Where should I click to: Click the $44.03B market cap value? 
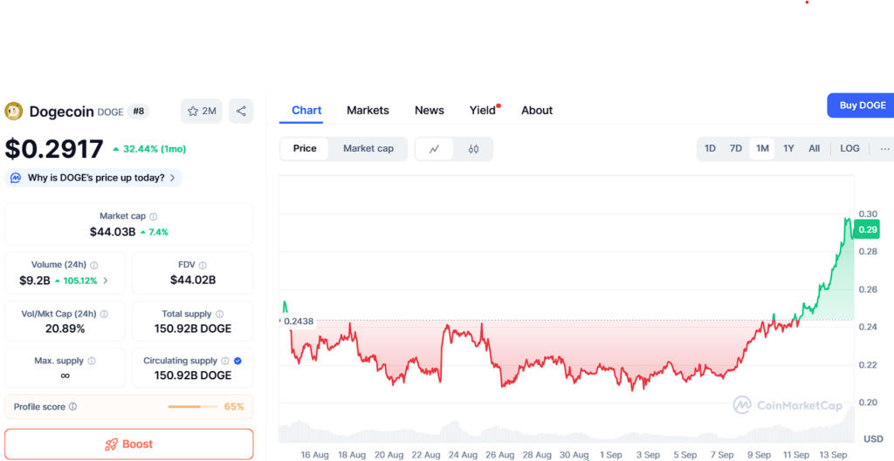click(x=113, y=232)
